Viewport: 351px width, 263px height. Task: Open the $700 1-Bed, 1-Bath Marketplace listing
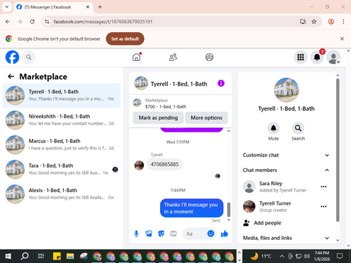tap(180, 103)
